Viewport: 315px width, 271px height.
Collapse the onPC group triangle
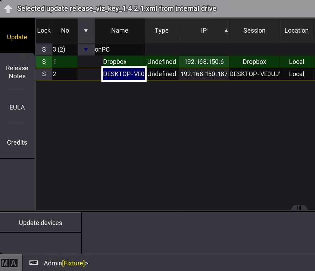(x=86, y=50)
